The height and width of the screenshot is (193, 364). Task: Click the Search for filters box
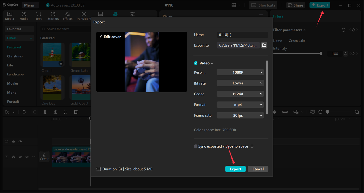pyautogui.click(x=65, y=29)
